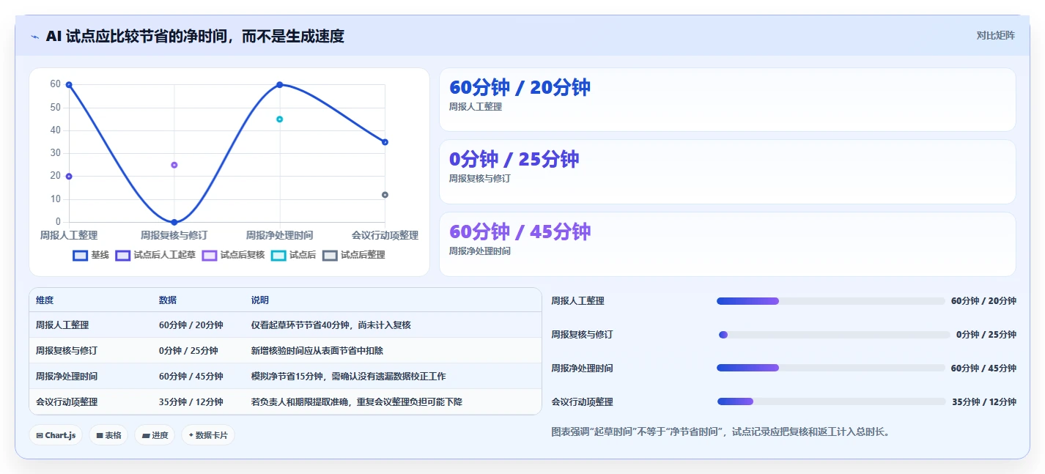Image resolution: width=1045 pixels, height=474 pixels.
Task: Toggle the 试点后整理 gray legend item
Action: pos(354,255)
